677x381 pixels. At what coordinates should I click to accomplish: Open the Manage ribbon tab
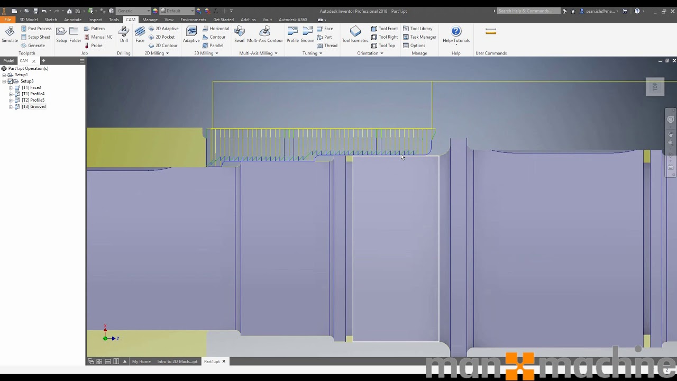pos(150,20)
